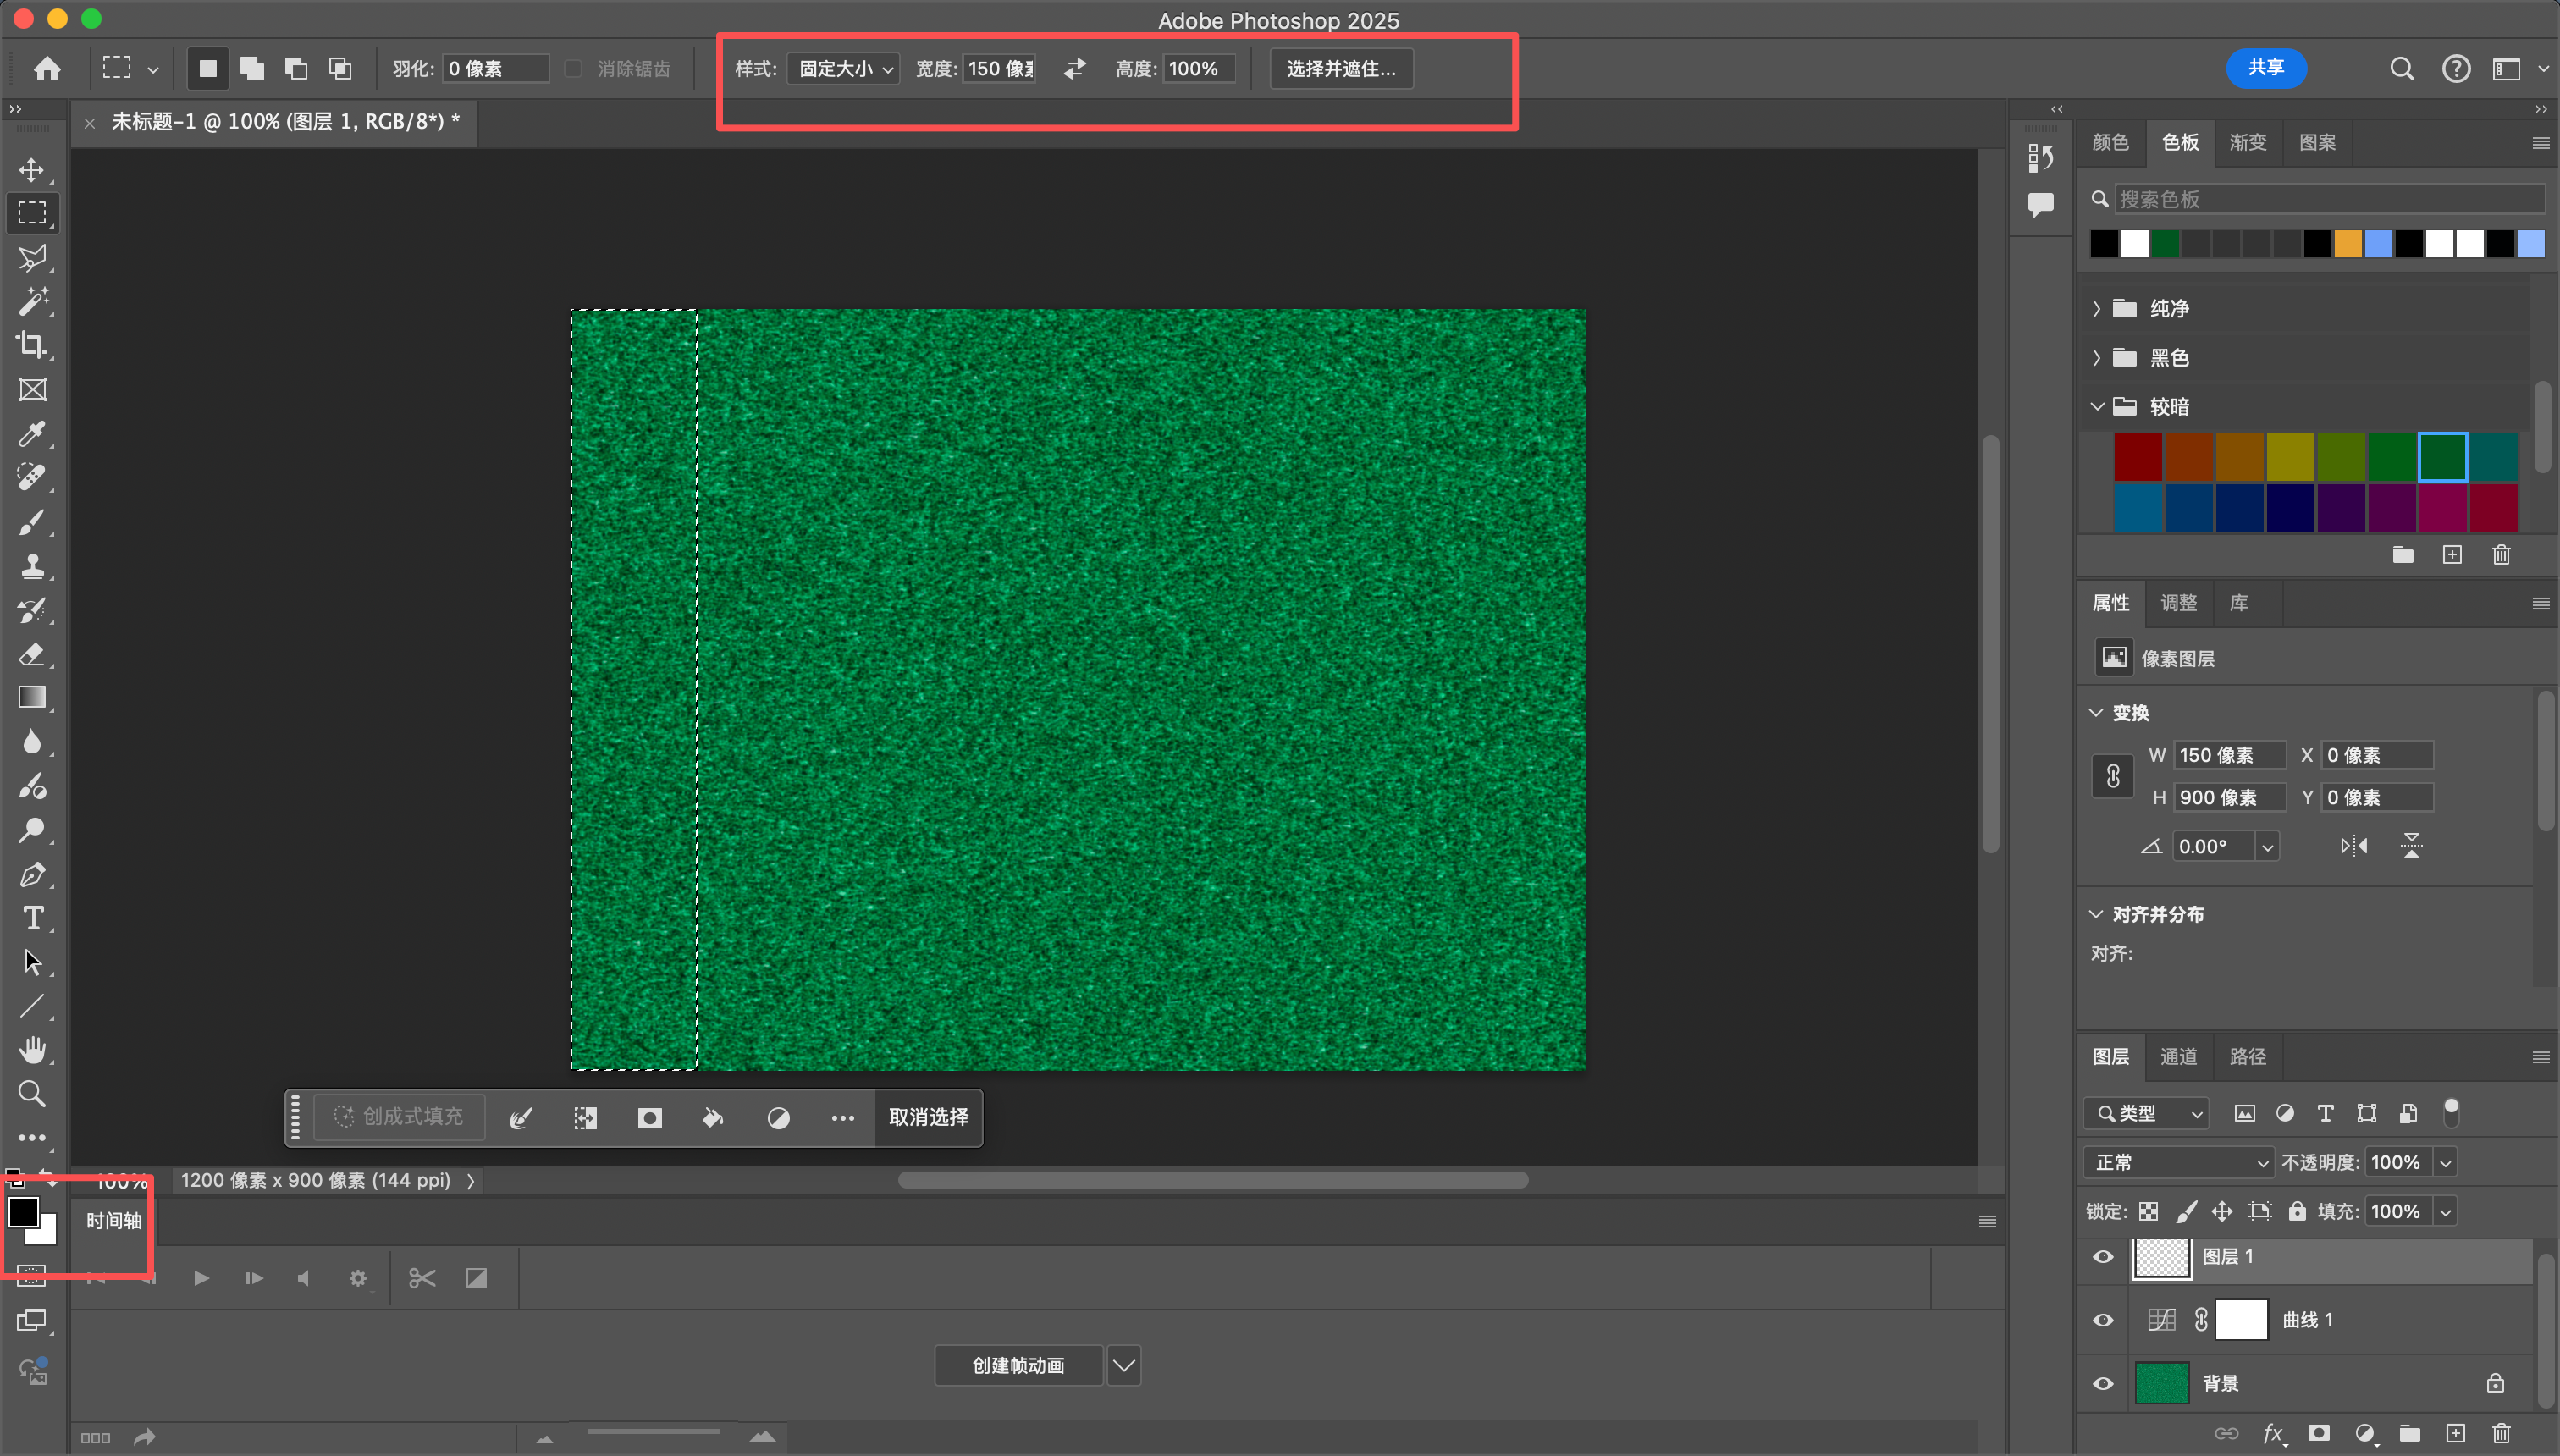Select the Spot Healing Brush tool
Screen dimensions: 2560x1456
pos(32,477)
